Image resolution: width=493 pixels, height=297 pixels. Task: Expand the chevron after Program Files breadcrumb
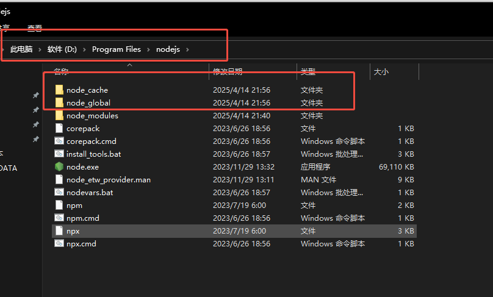coord(148,49)
